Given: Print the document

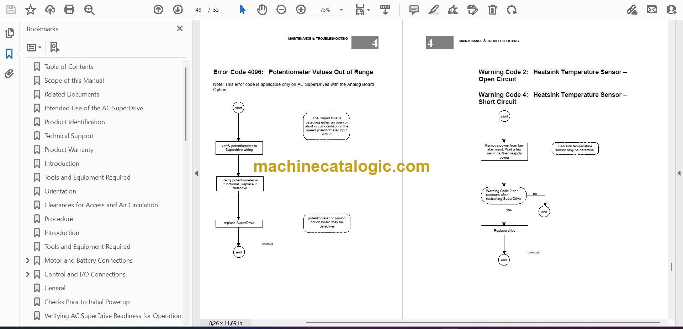Looking at the screenshot, I should 69,10.
